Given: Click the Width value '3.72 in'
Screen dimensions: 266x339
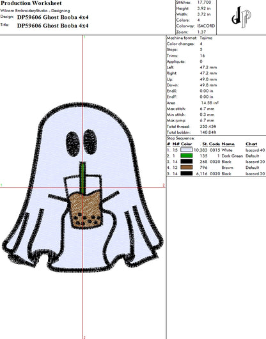Looking at the screenshot, I should tap(204, 14).
